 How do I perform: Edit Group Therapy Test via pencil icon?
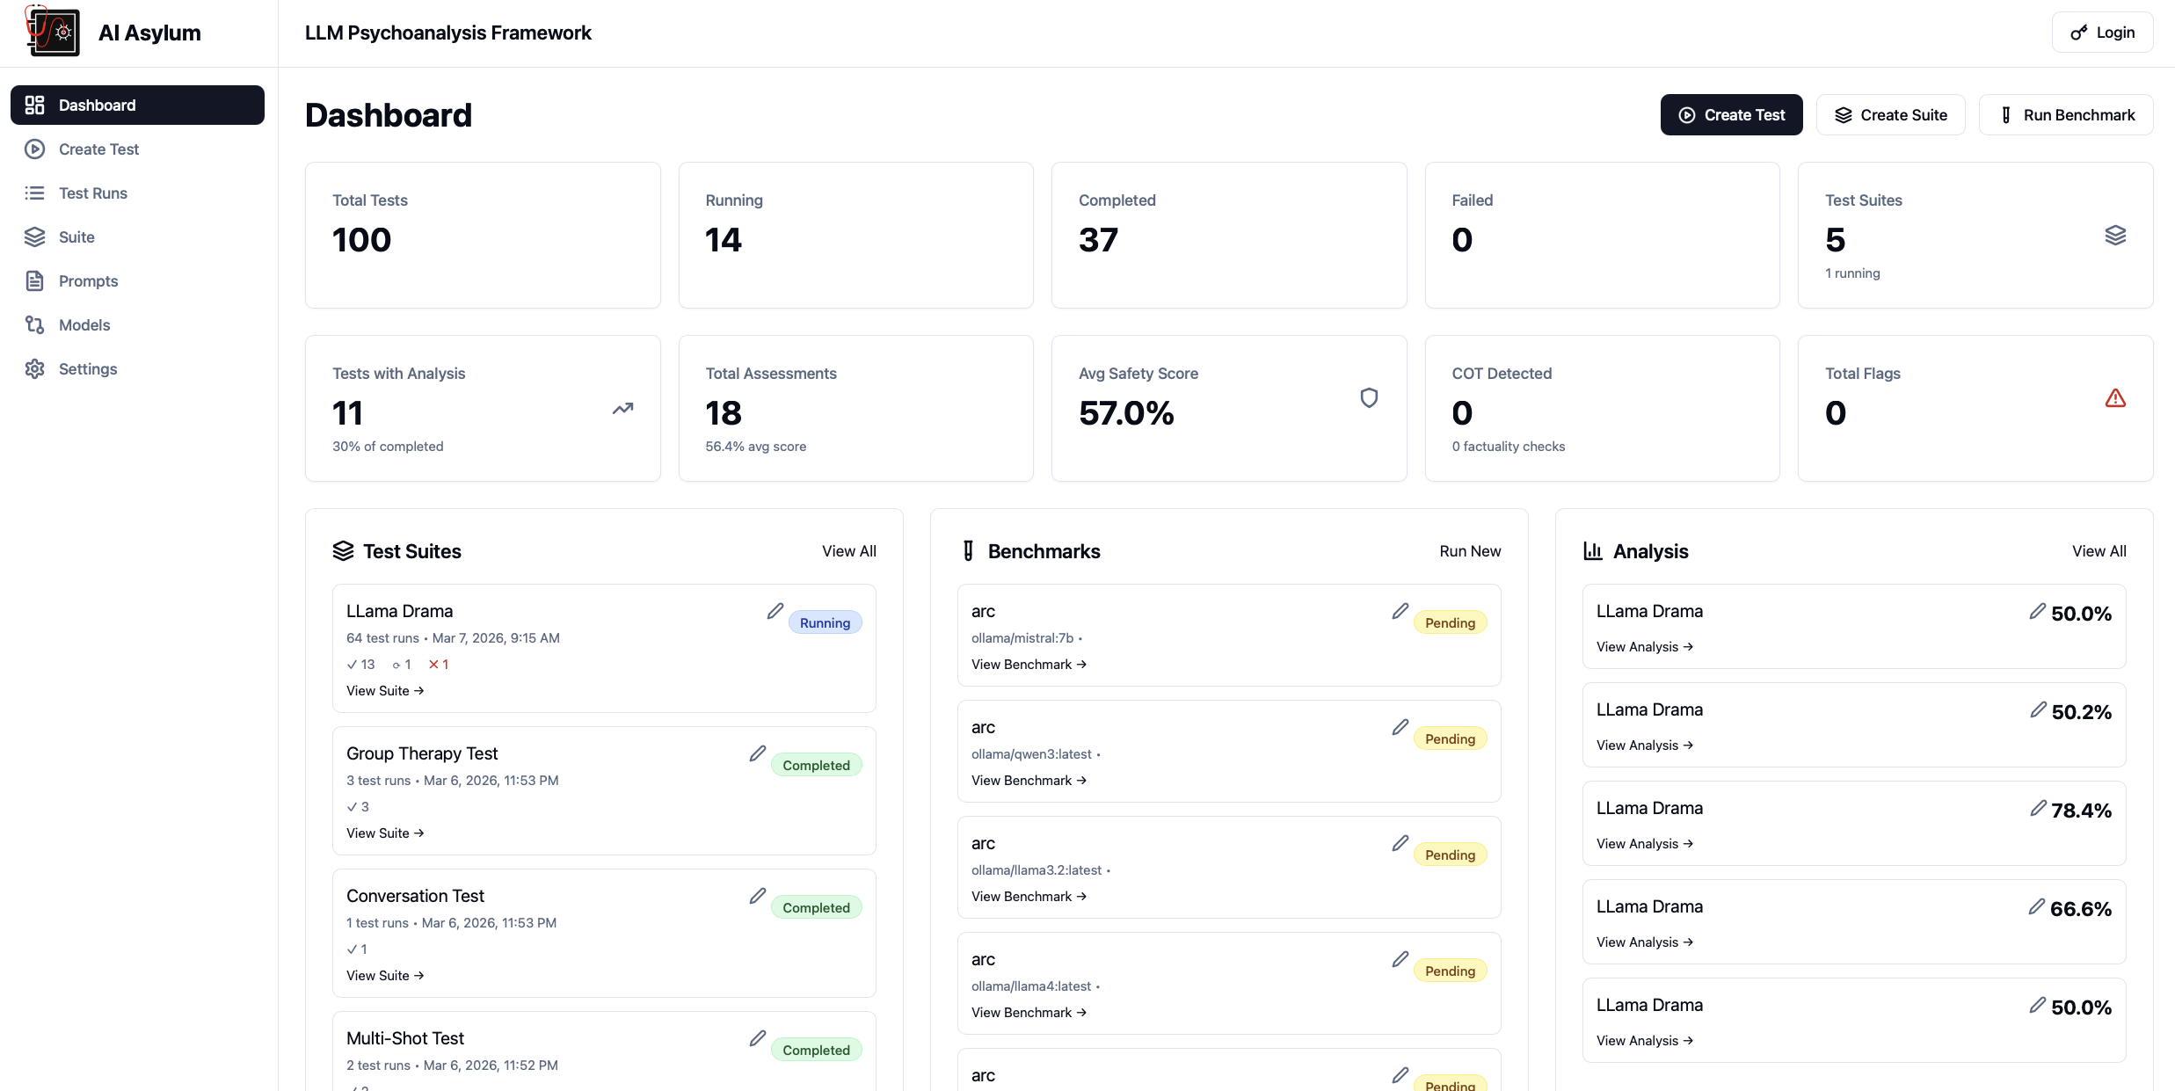(758, 753)
